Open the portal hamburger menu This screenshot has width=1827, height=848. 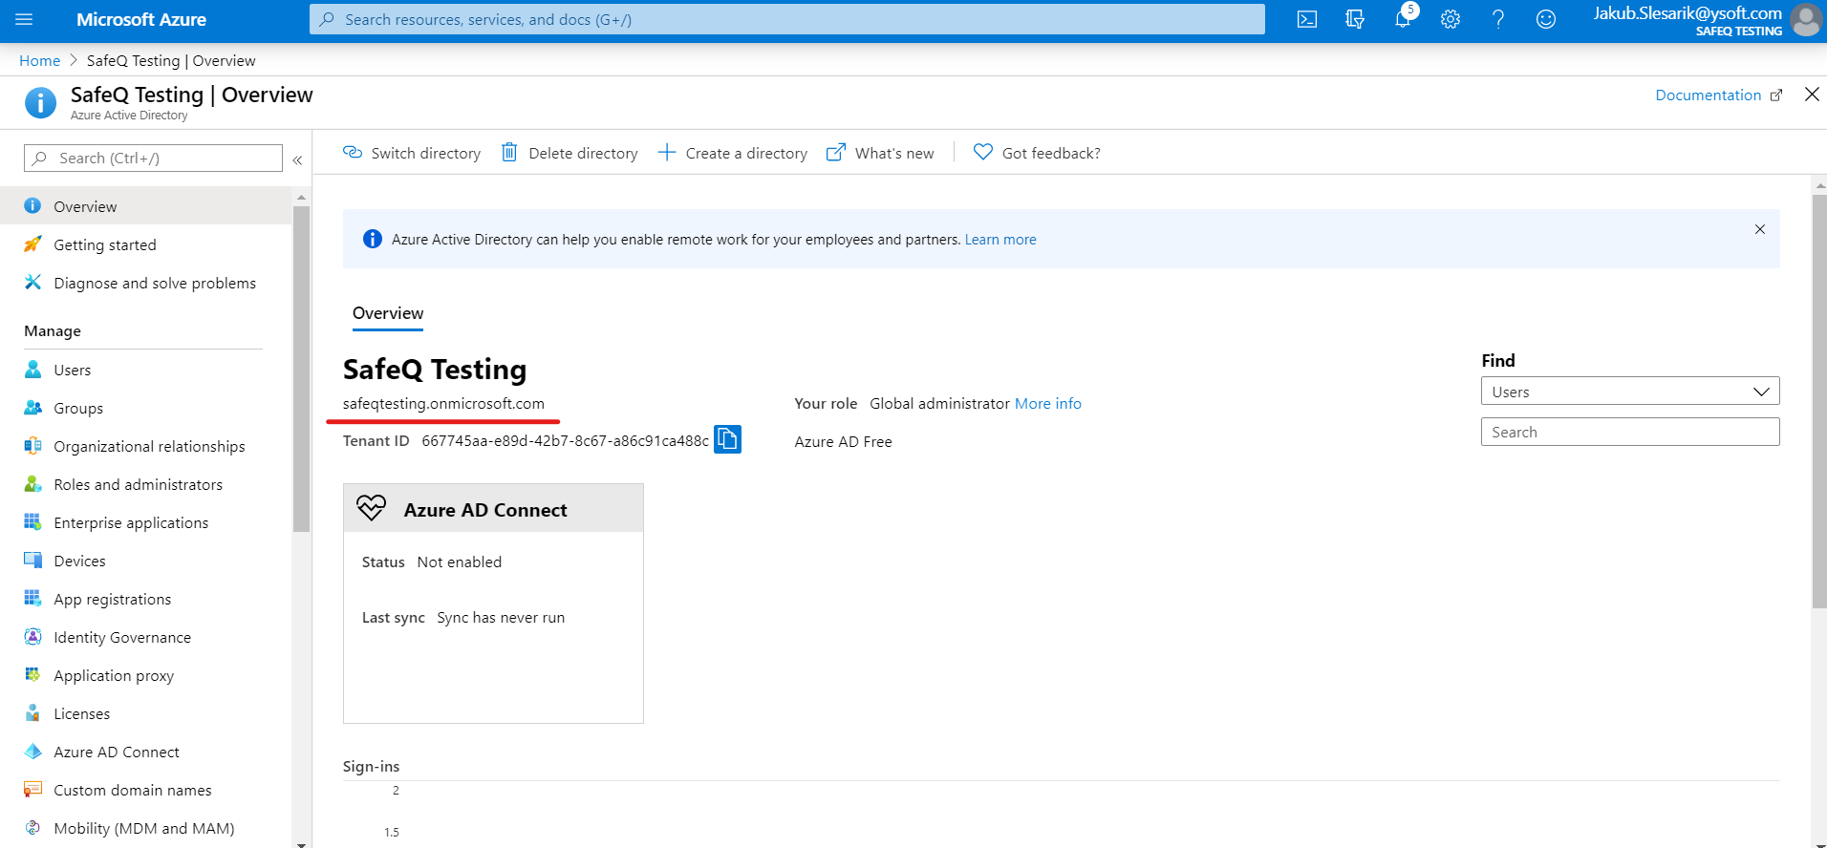pos(24,19)
